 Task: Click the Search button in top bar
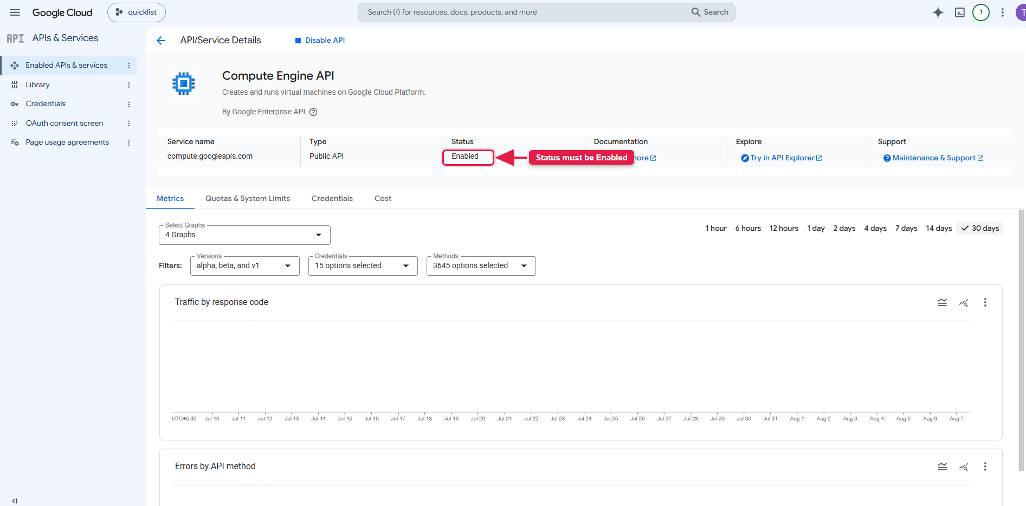coord(710,12)
